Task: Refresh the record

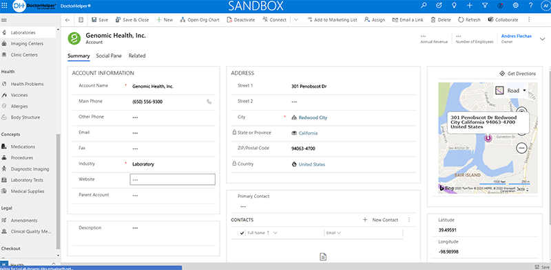Action: pos(469,20)
